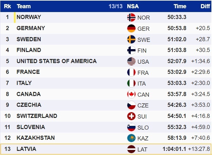
Task: Click the yellow marker beside Norway
Action: point(15,17)
